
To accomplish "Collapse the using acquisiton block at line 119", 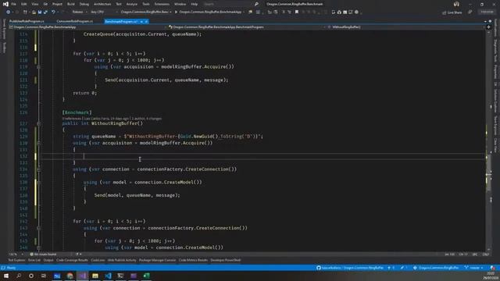I will 38,67.
